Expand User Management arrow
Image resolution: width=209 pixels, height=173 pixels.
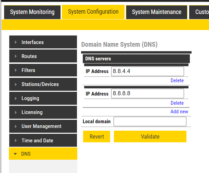click(16, 126)
